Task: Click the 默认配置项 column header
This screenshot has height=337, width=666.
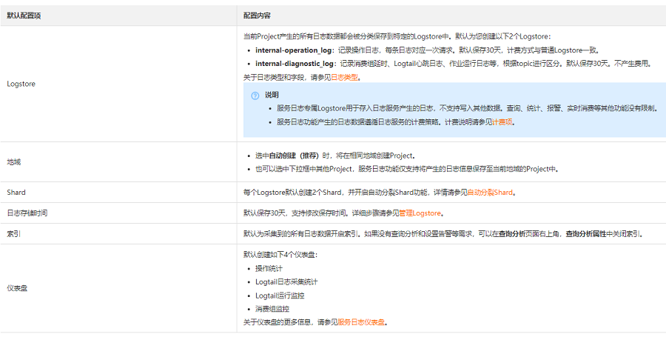Action: pos(24,16)
